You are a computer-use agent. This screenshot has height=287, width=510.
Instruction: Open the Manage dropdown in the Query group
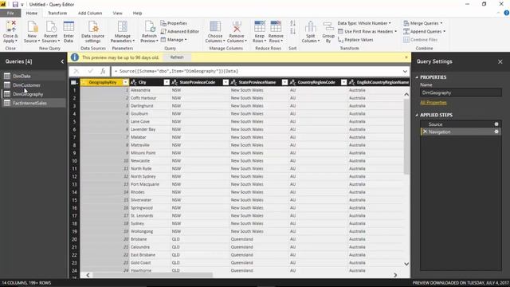click(x=174, y=40)
